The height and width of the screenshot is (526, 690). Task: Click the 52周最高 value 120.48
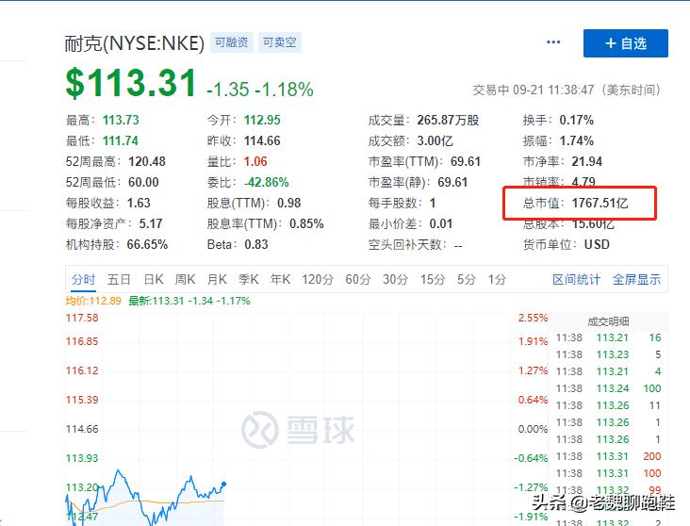pyautogui.click(x=147, y=161)
